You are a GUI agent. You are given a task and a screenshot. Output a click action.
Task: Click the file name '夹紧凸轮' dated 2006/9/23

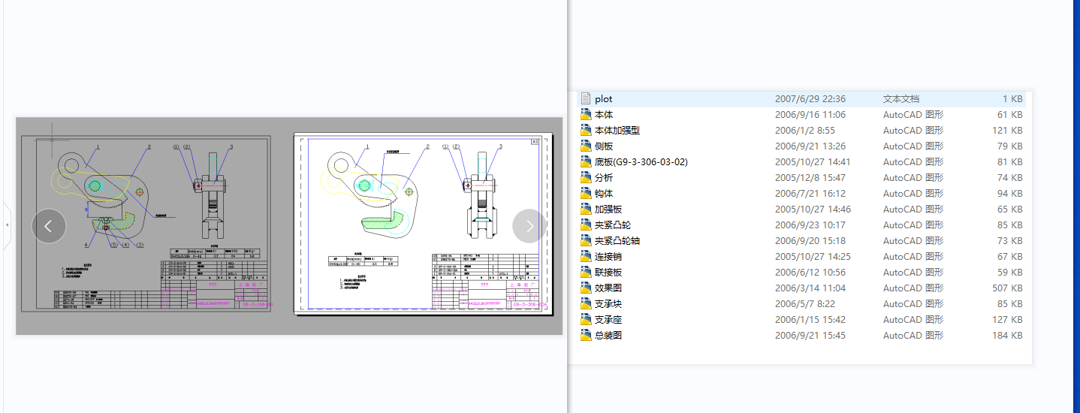613,225
